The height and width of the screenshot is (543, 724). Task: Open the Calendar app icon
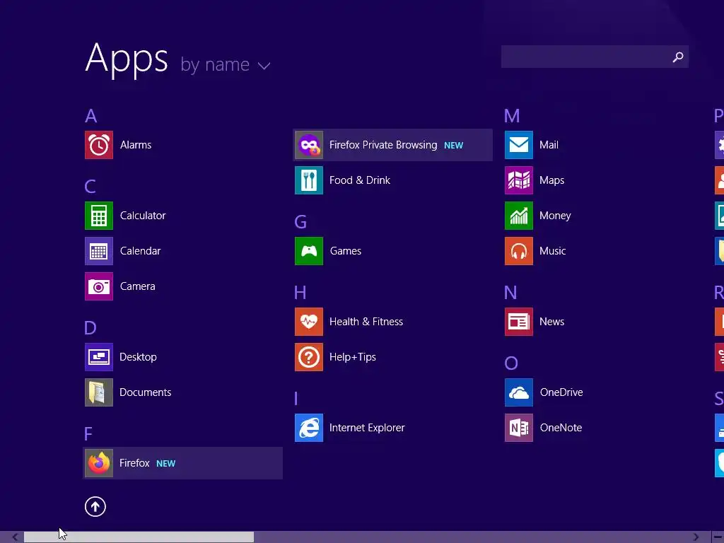click(99, 251)
